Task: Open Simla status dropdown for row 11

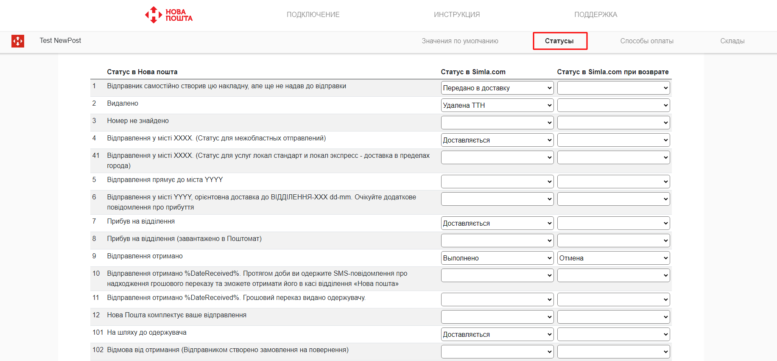Action: coord(498,300)
